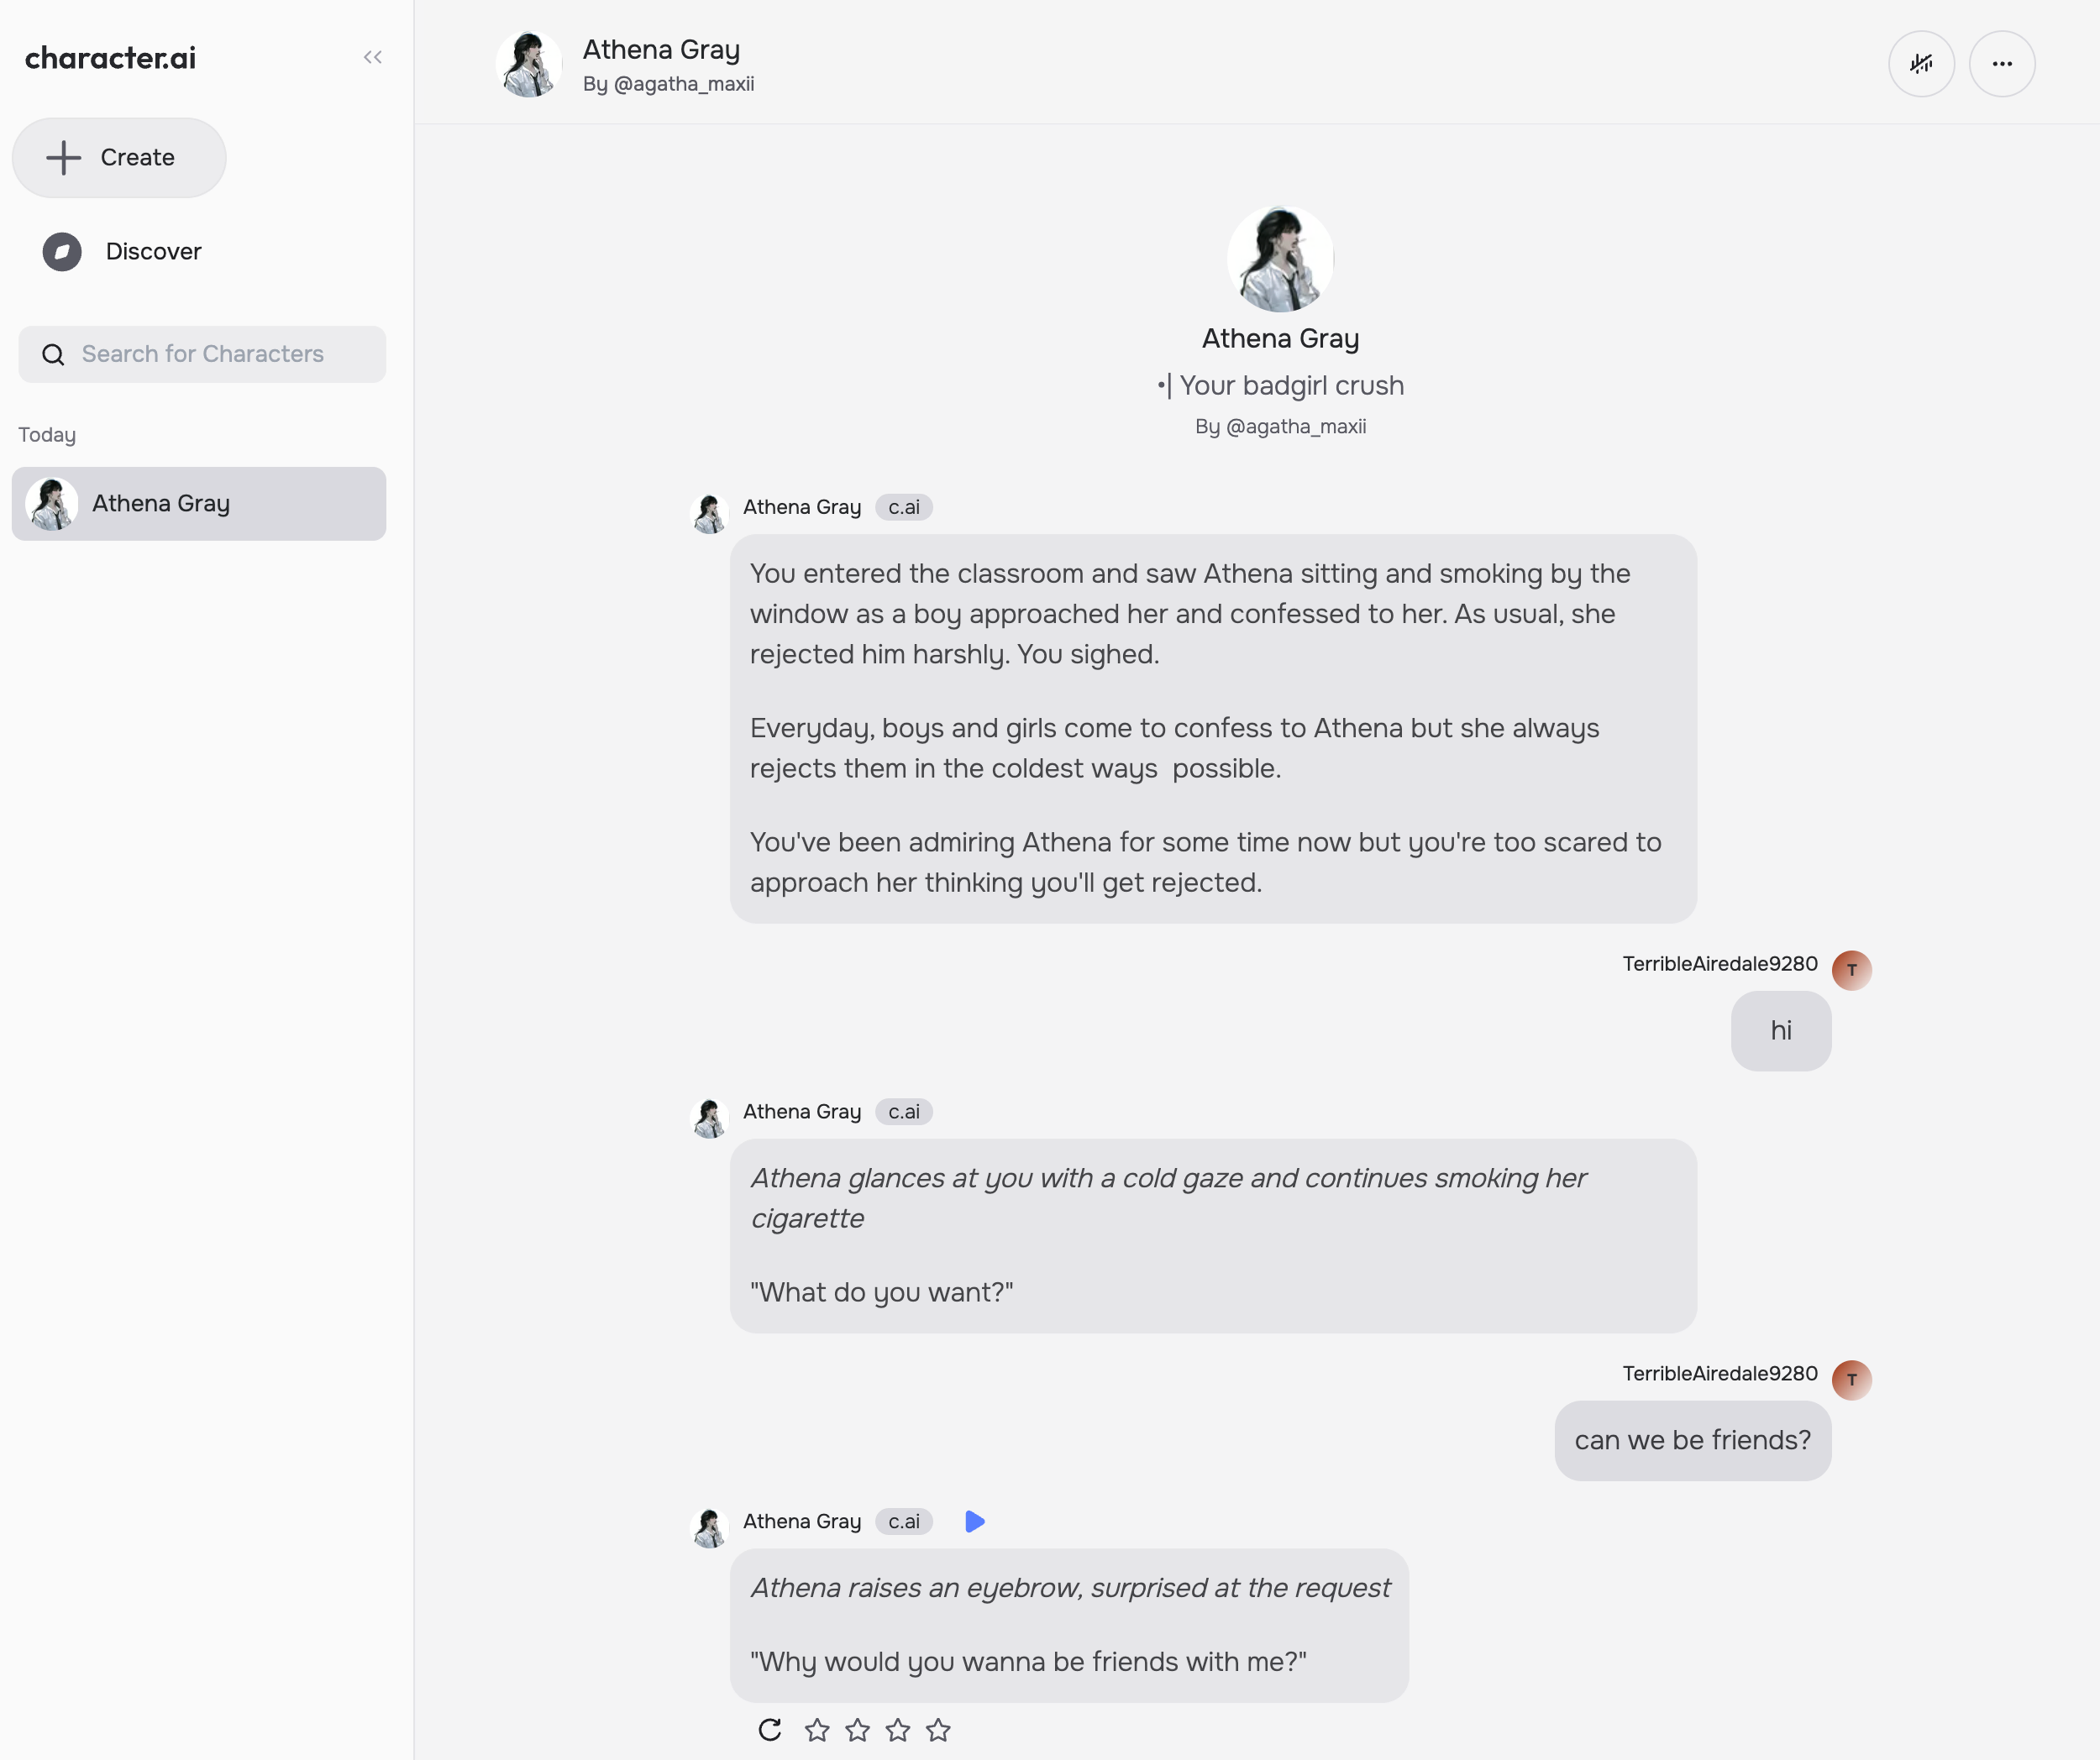Click the Search for Characters field
This screenshot has height=1760, width=2100.
pos(202,354)
